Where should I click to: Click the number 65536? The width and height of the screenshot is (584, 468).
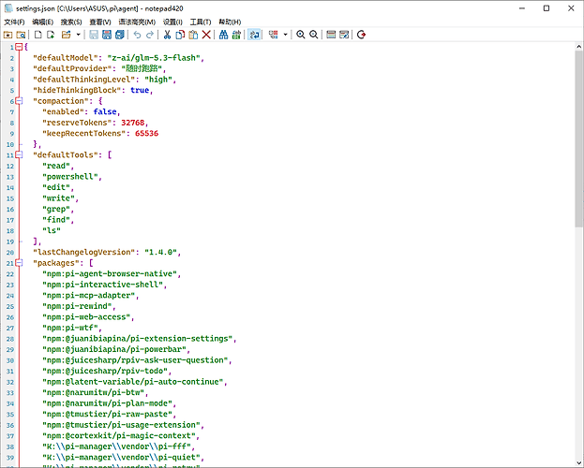pyautogui.click(x=147, y=133)
